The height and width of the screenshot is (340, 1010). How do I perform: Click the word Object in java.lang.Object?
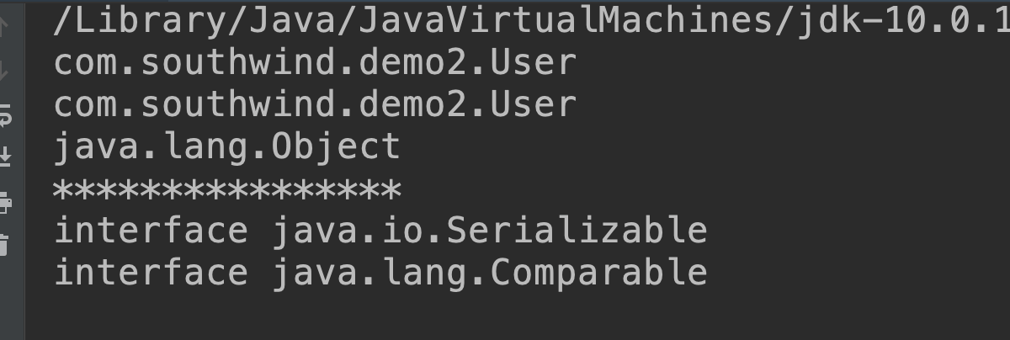click(336, 148)
